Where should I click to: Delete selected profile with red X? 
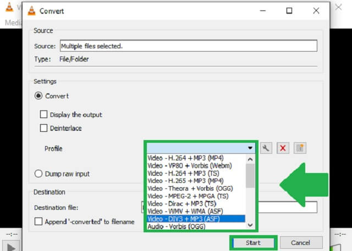click(283, 148)
